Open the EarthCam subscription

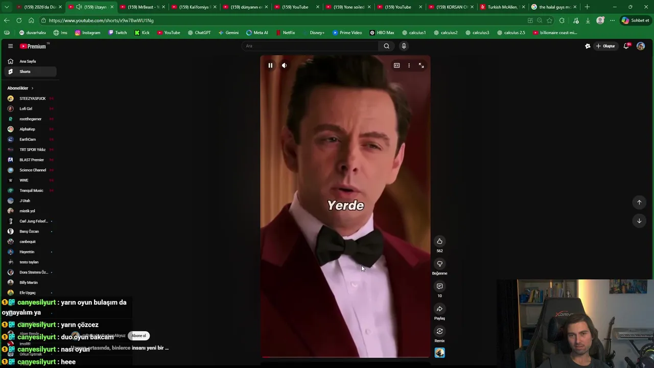(31, 140)
